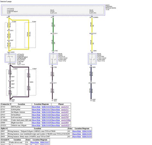Viewport: 152px width, 145px height.
Task: Click the 'Ground #' column header
Action: pyautogui.click(x=5, y=140)
